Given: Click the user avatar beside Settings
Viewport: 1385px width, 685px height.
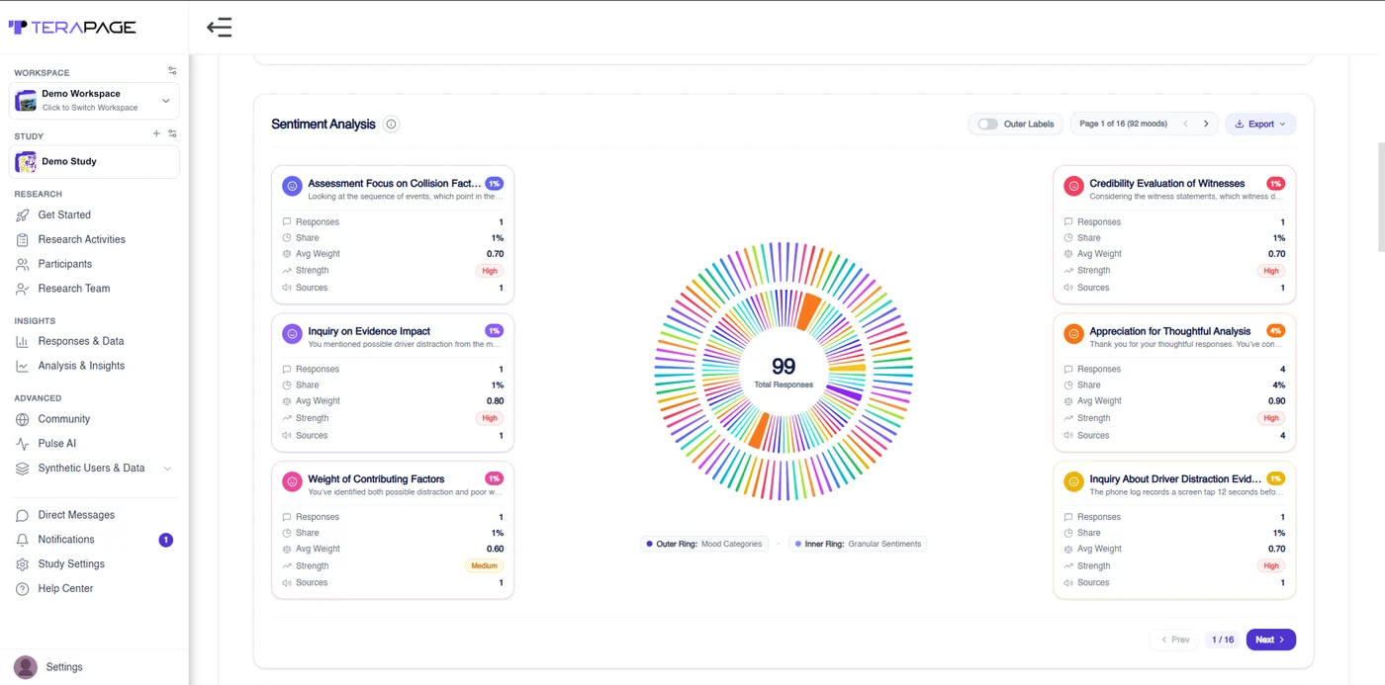Looking at the screenshot, I should (26, 667).
